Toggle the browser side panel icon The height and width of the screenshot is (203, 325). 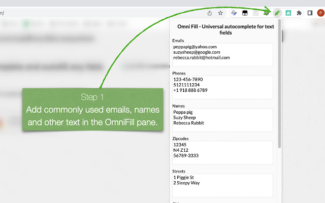(310, 13)
